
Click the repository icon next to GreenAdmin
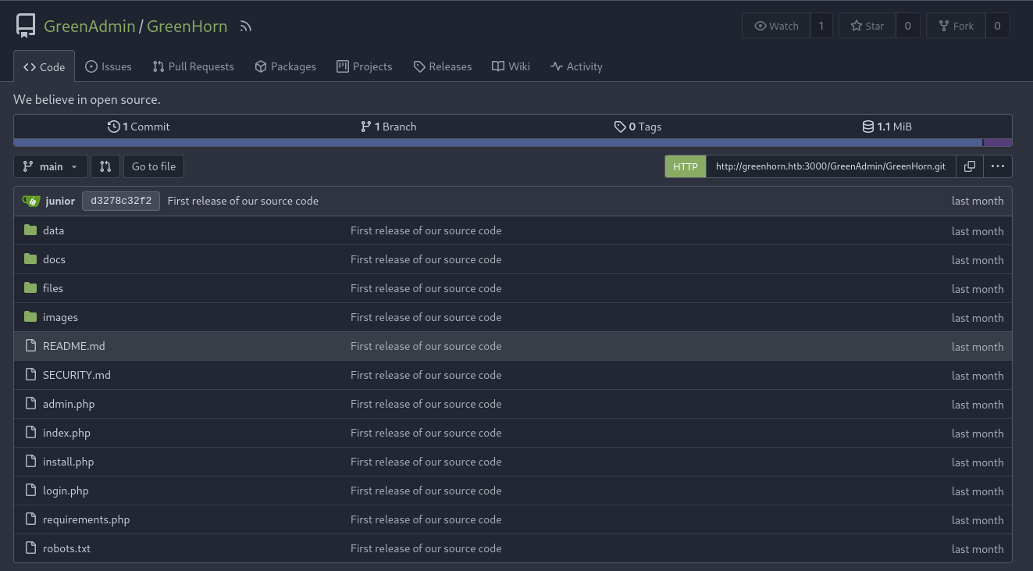(26, 27)
